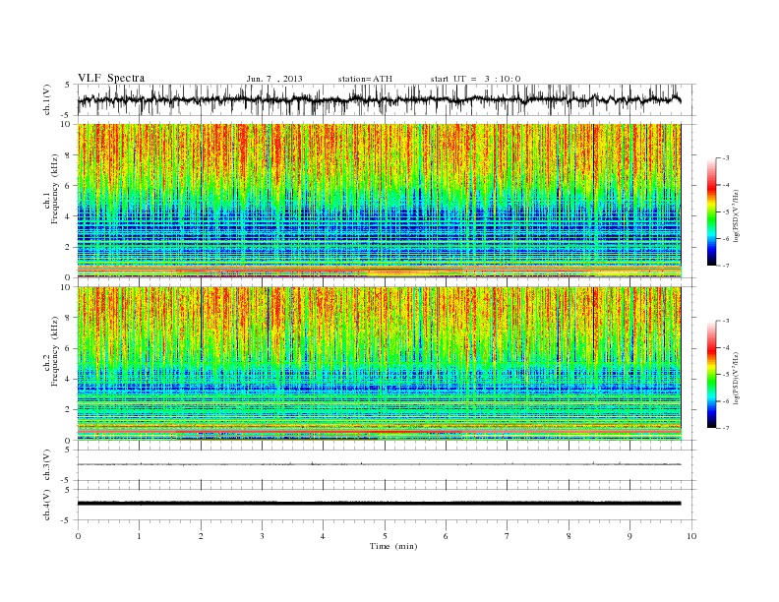
Task: Click time axis tick label "9"
Action: pyautogui.click(x=629, y=536)
